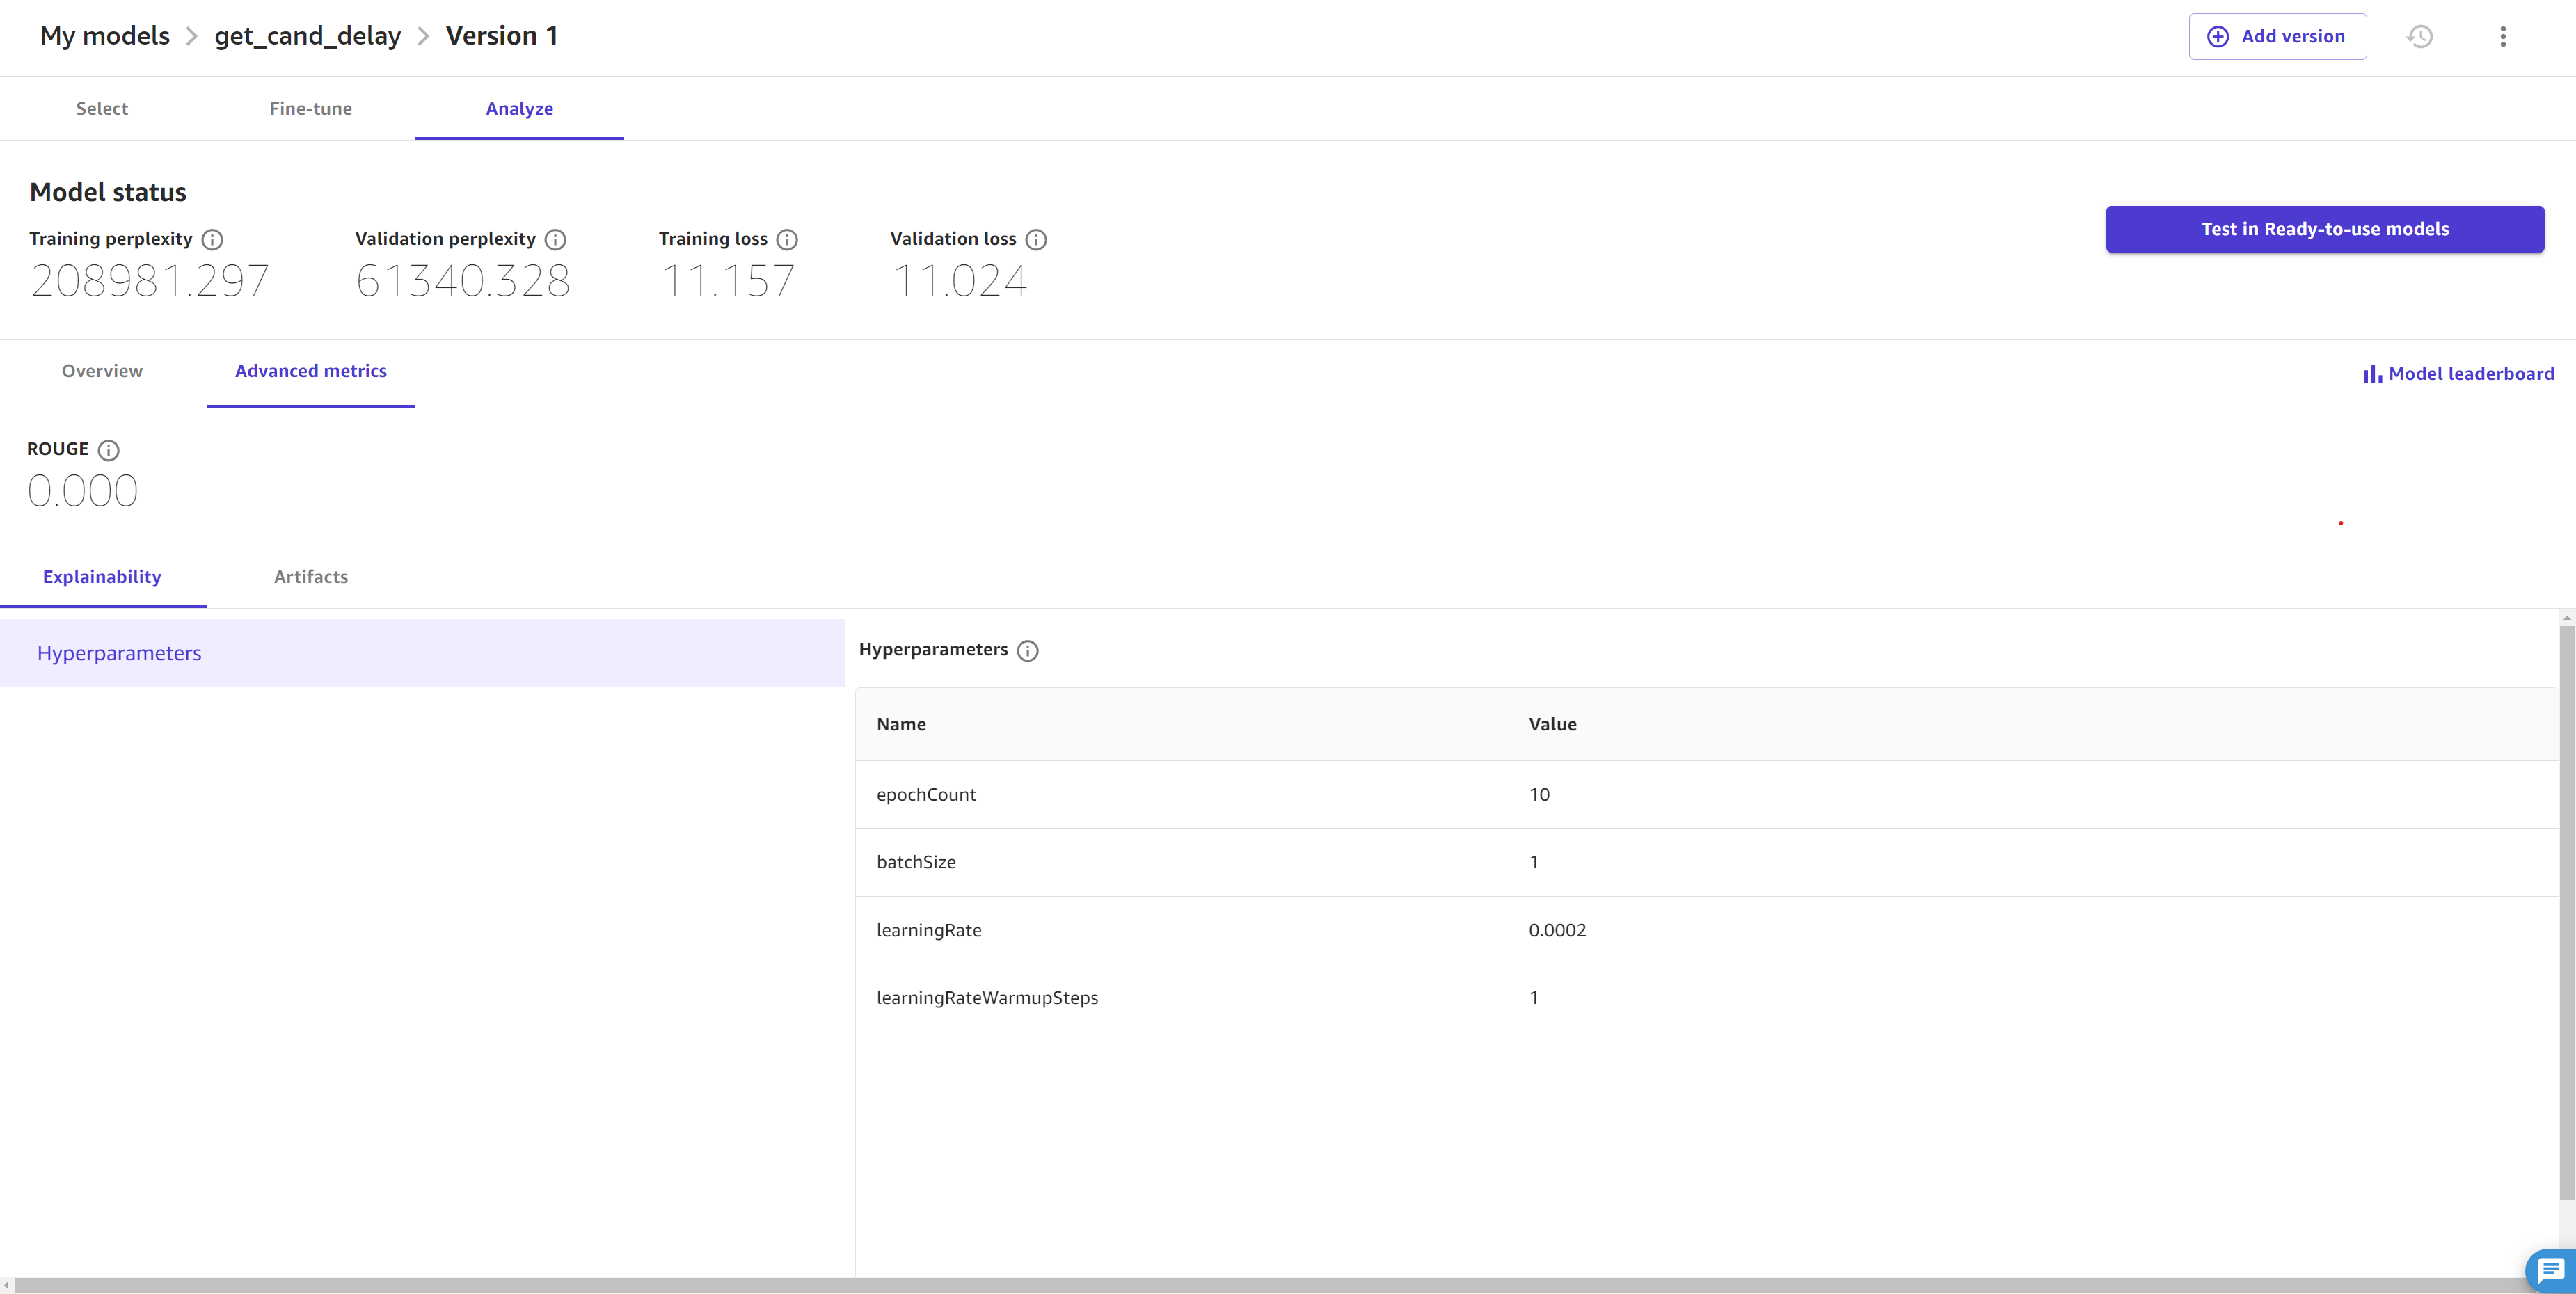
Task: Click the version history clock icon
Action: 2421,35
